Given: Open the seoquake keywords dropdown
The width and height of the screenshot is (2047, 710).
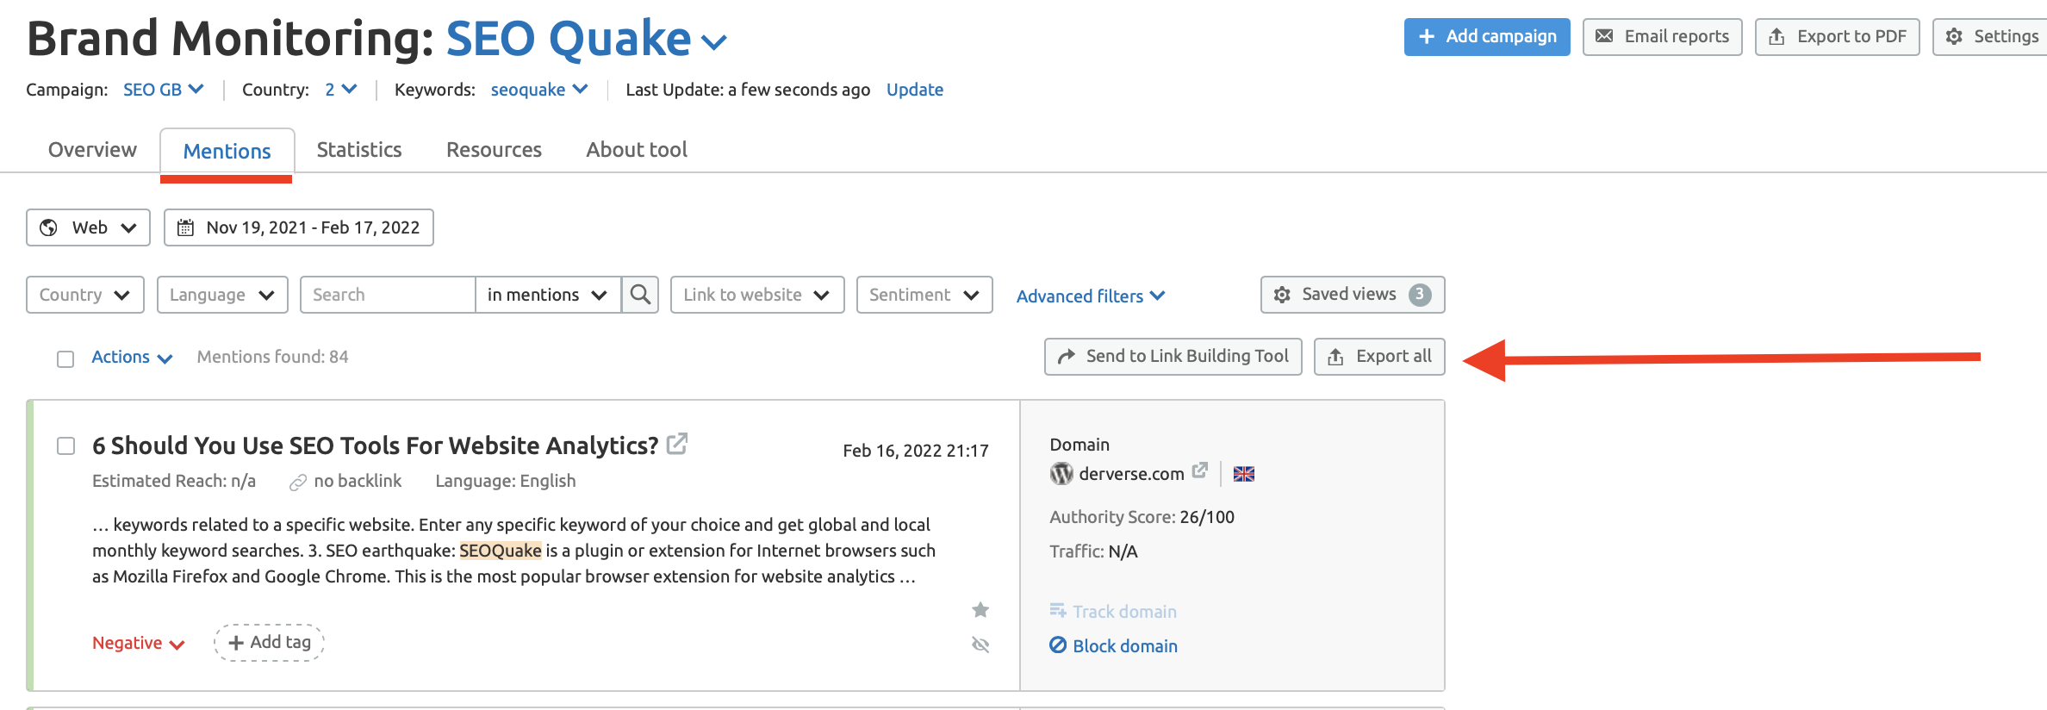Looking at the screenshot, I should point(539,90).
